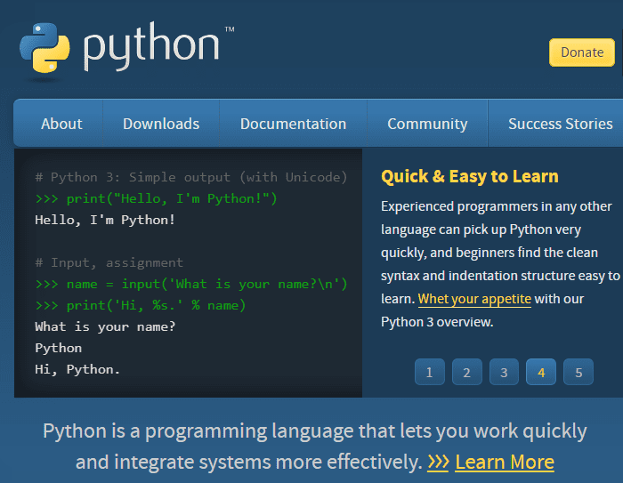Switch to slide 2 of the carousel
Image resolution: width=623 pixels, height=483 pixels.
[467, 372]
